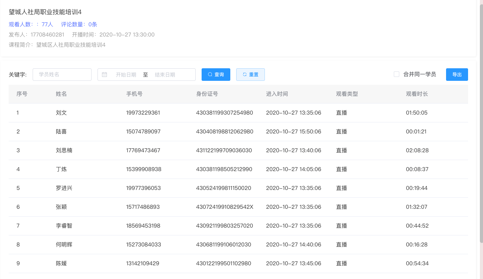
Task: Select the name 陆喜 in row 2
Action: tap(61, 132)
